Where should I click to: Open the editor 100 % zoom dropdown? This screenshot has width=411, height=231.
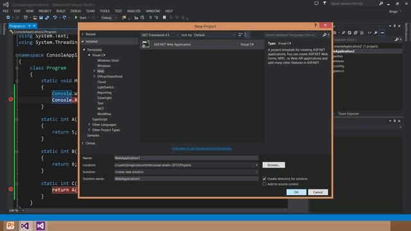[x=23, y=210]
